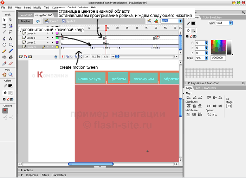The width and height of the screenshot is (246, 178).
Task: Click the Insert Layer icon
Action: pos(20,57)
